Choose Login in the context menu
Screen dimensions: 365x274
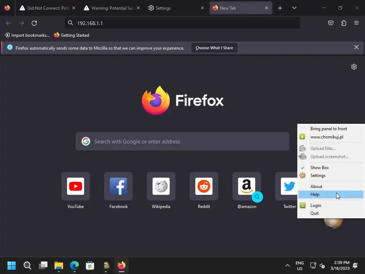331,205
